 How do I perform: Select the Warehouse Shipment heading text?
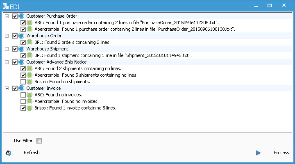point(47,49)
